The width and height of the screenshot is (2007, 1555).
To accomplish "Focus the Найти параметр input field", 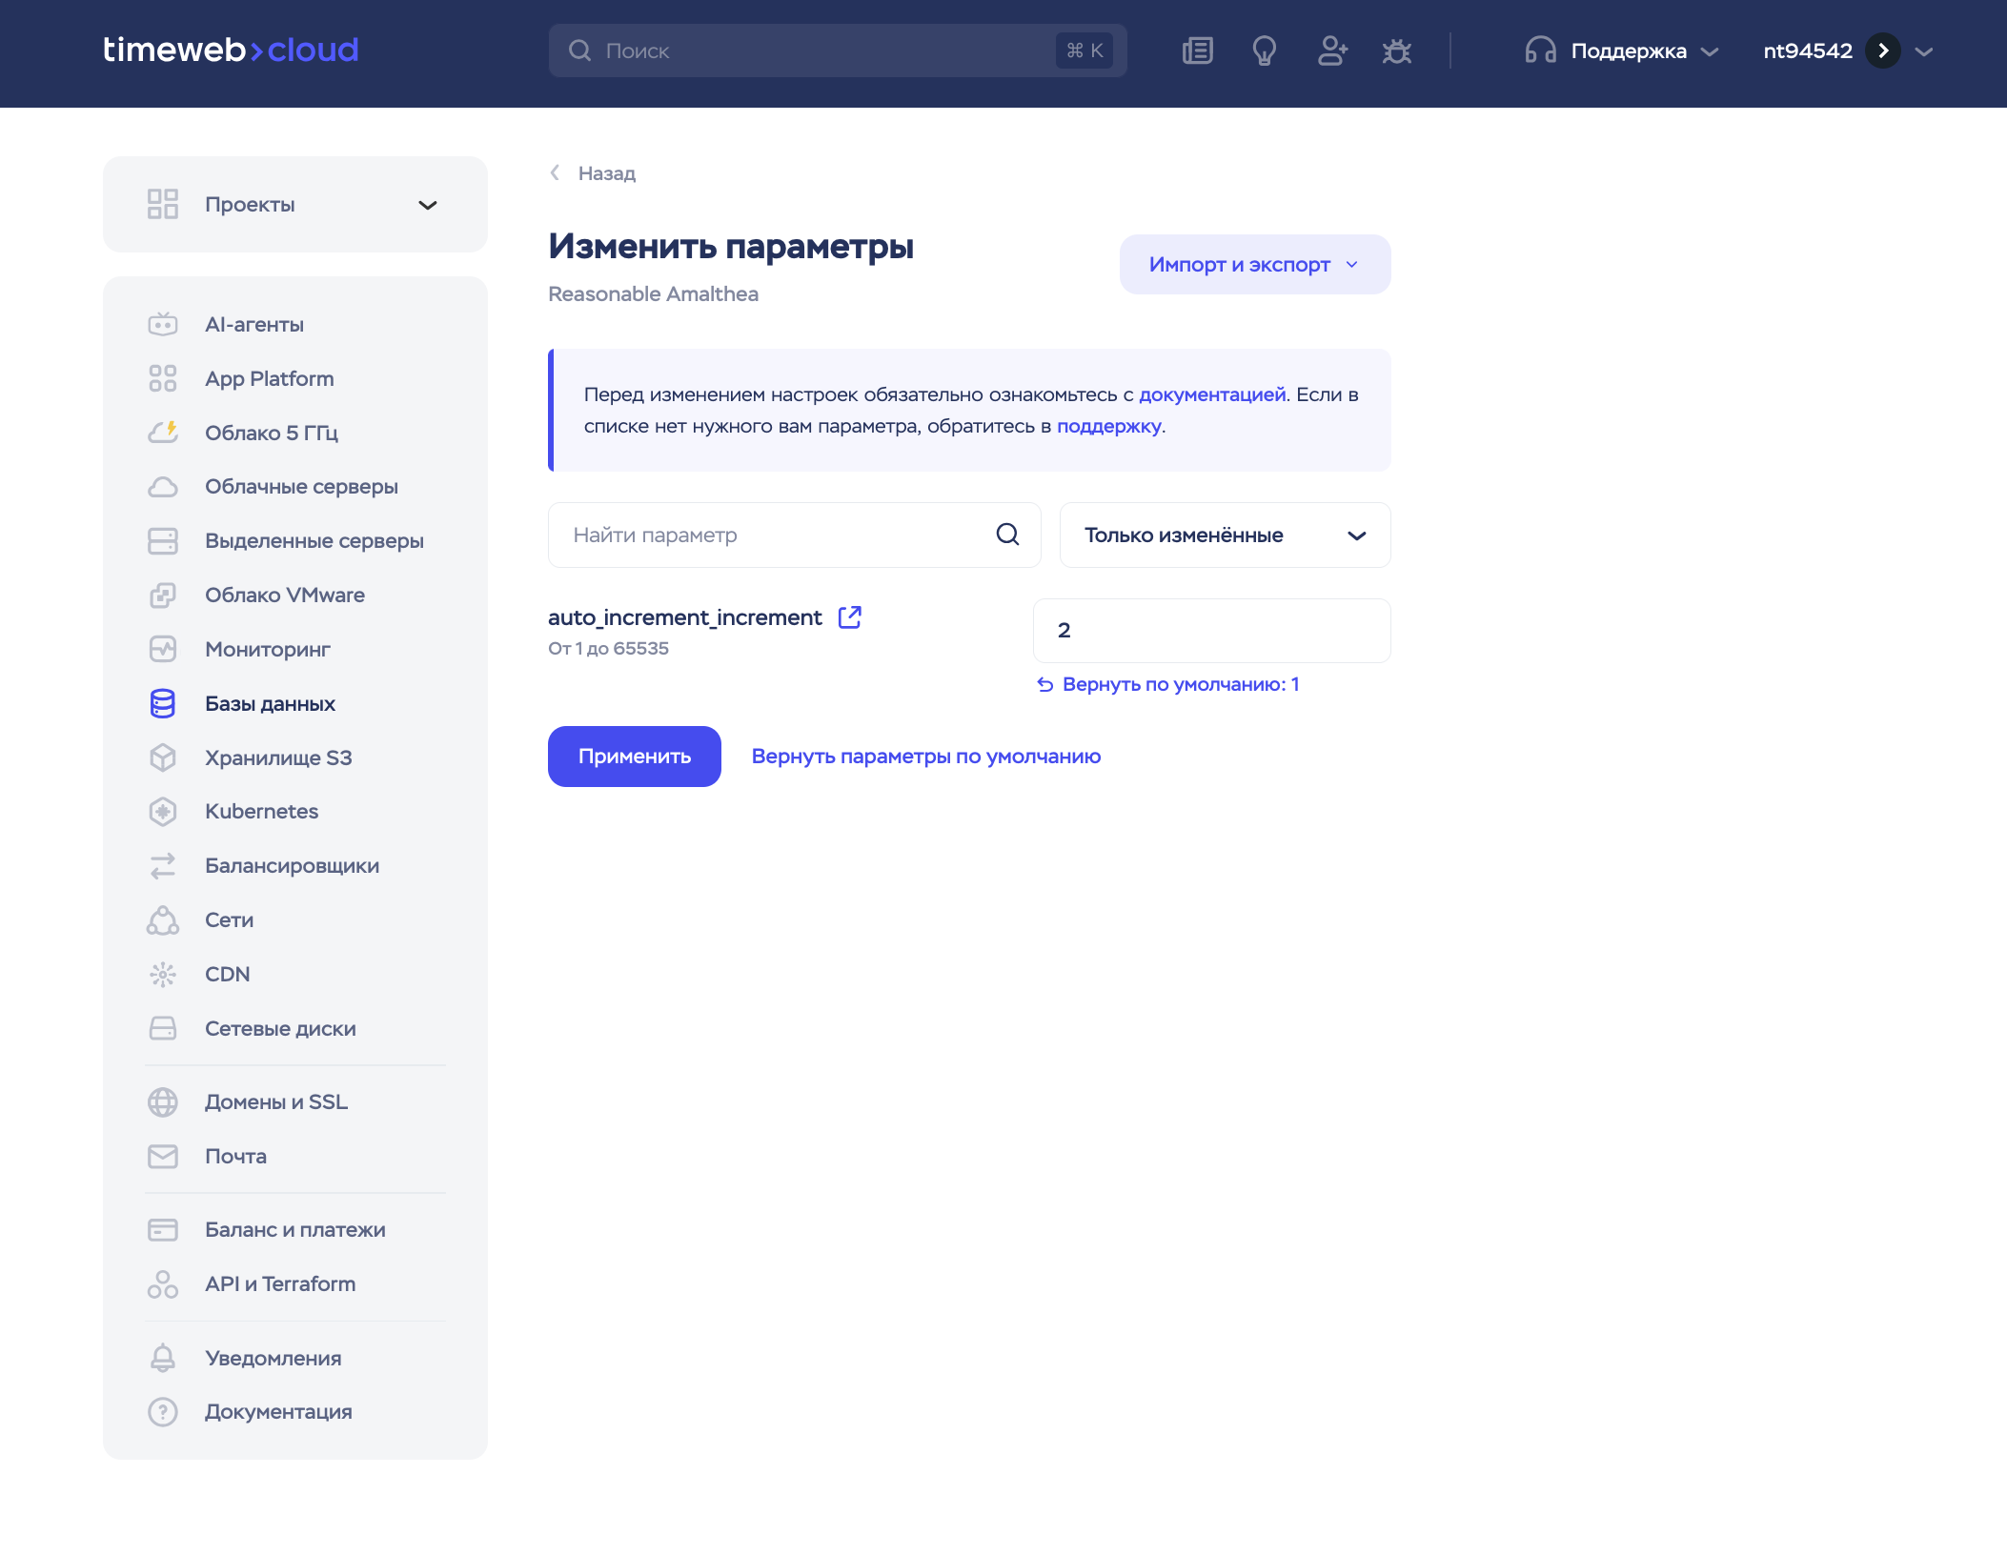I will tap(795, 535).
